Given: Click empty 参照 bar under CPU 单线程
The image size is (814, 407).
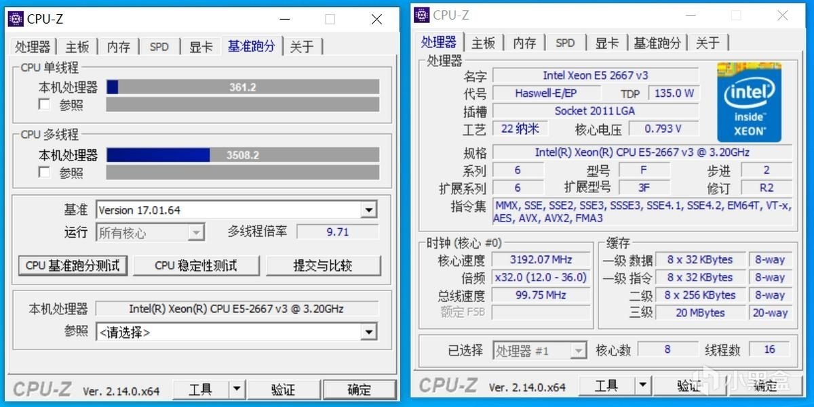Looking at the screenshot, I should 243,104.
